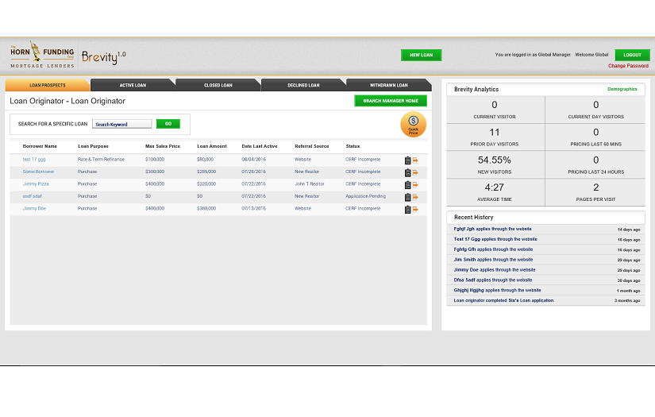This screenshot has height=417, width=655.
Task: Click orange arrow icon for Jimmy Doe
Action: [x=415, y=209]
